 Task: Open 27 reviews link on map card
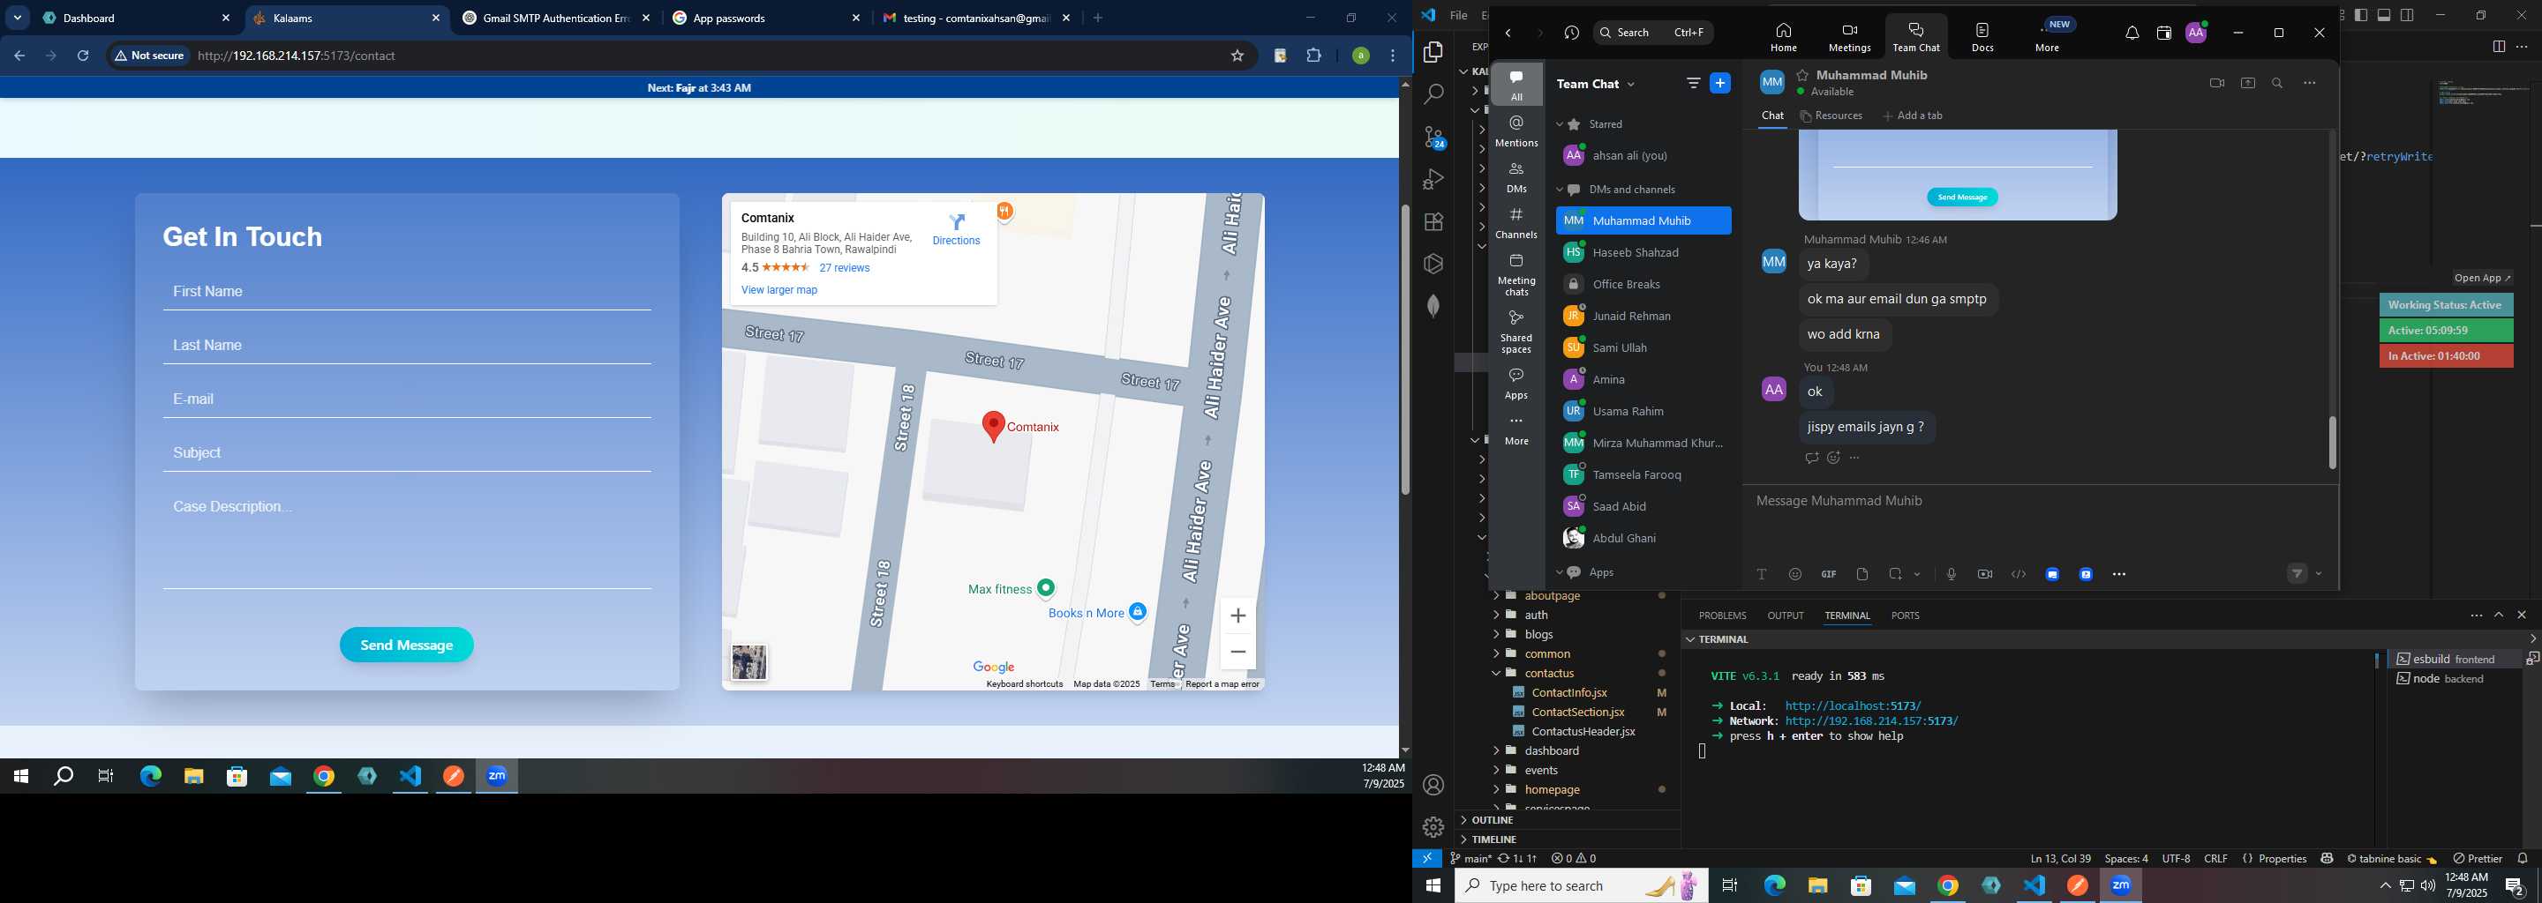tap(844, 268)
